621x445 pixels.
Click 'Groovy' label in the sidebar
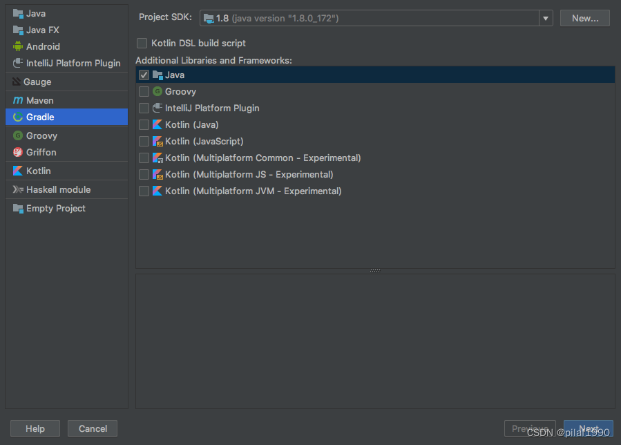pyautogui.click(x=41, y=135)
